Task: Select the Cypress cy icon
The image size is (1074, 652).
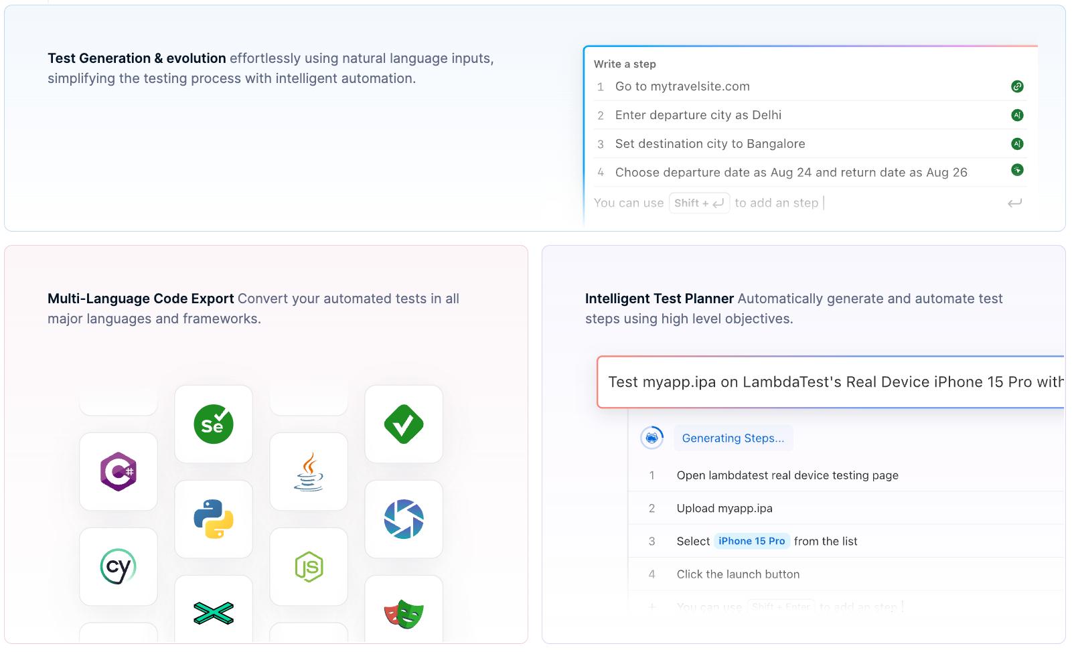Action: [x=119, y=566]
